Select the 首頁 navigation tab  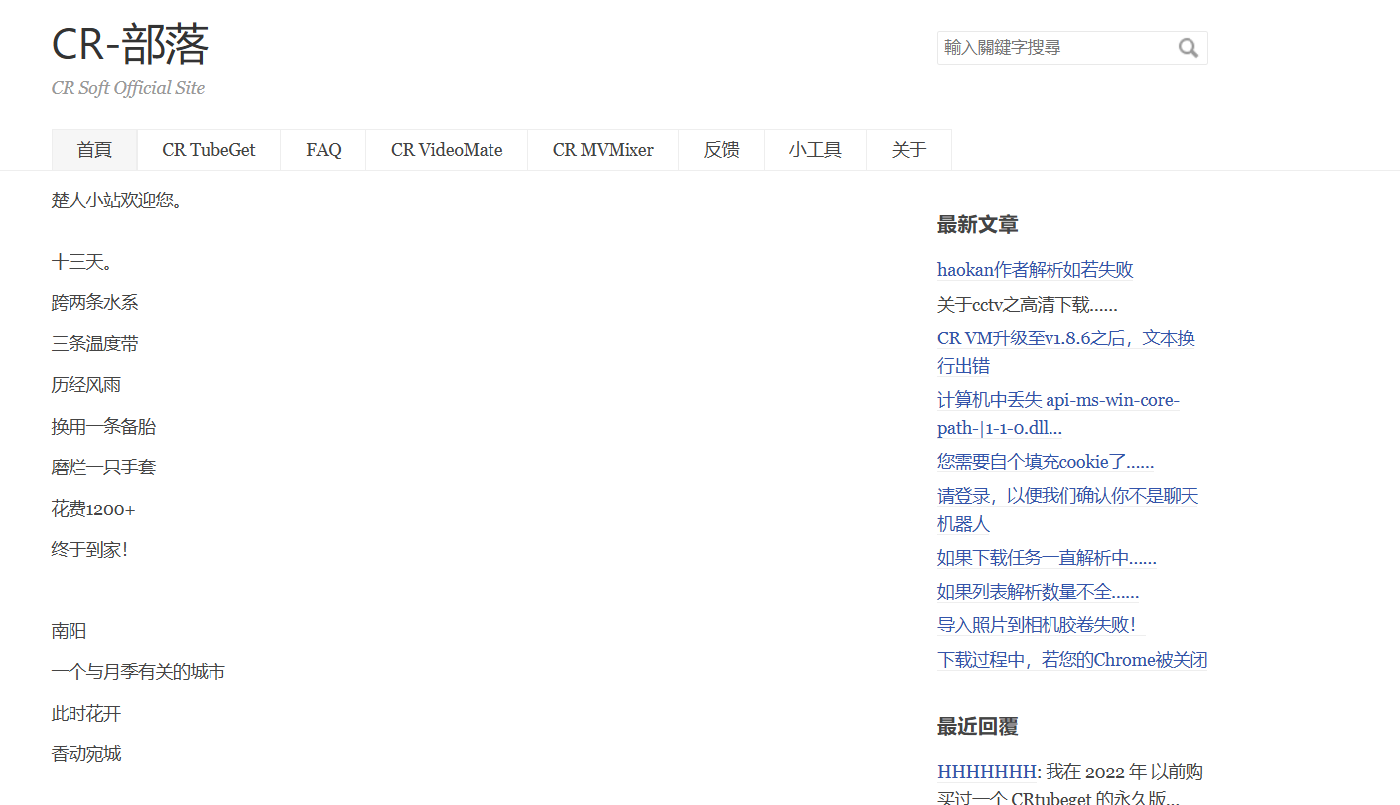click(94, 150)
